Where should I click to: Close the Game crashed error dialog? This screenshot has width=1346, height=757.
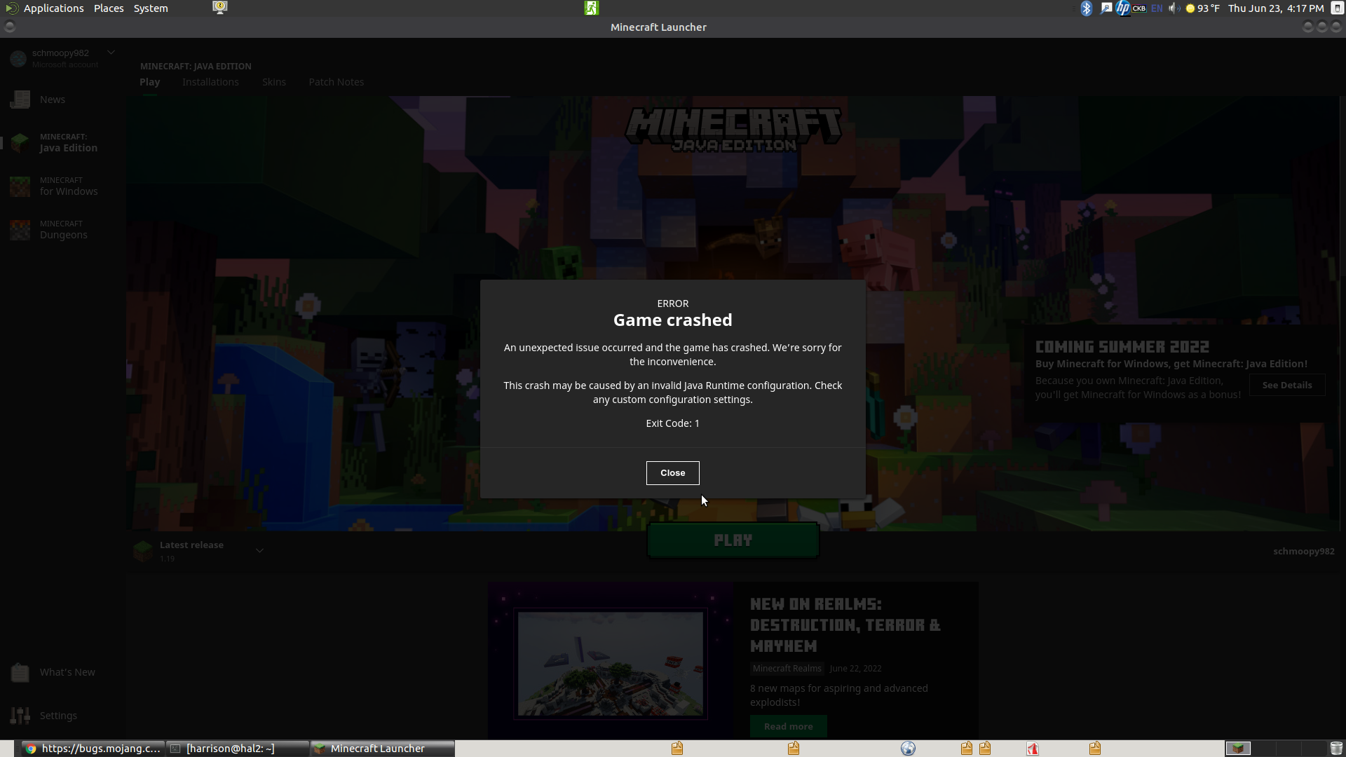[672, 473]
